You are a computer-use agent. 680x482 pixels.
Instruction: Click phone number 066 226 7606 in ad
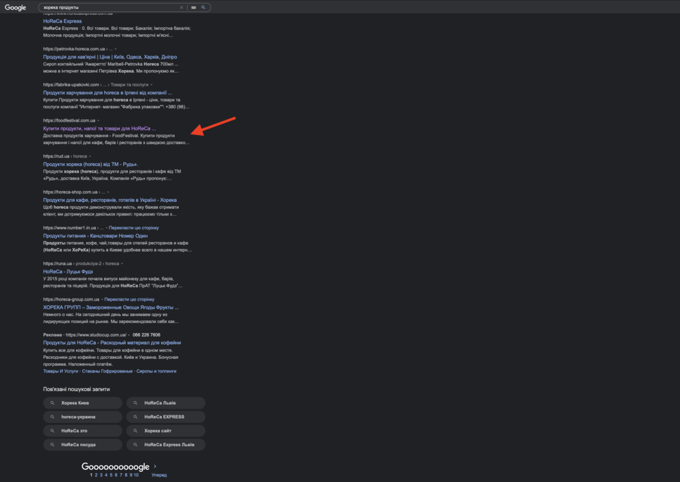tap(146, 335)
